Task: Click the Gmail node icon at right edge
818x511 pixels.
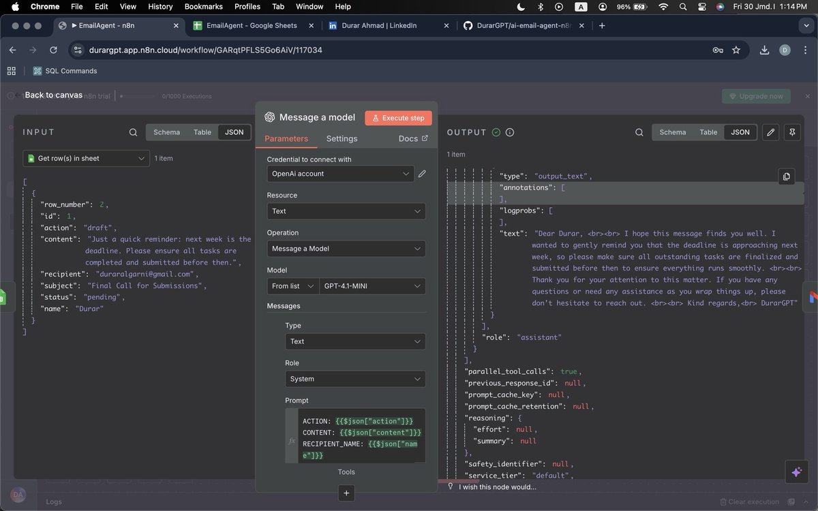Action: point(811,298)
